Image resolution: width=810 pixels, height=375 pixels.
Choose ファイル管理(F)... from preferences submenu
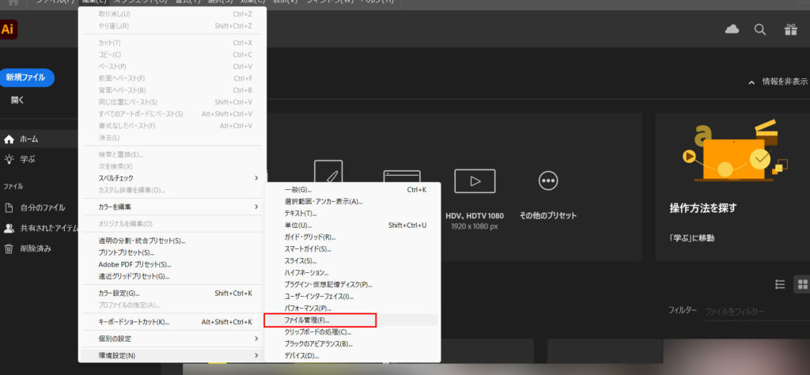coord(320,320)
